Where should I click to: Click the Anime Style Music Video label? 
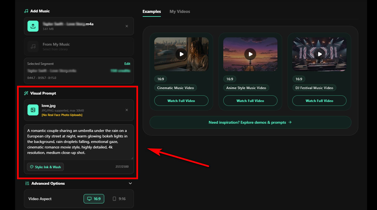click(x=246, y=88)
